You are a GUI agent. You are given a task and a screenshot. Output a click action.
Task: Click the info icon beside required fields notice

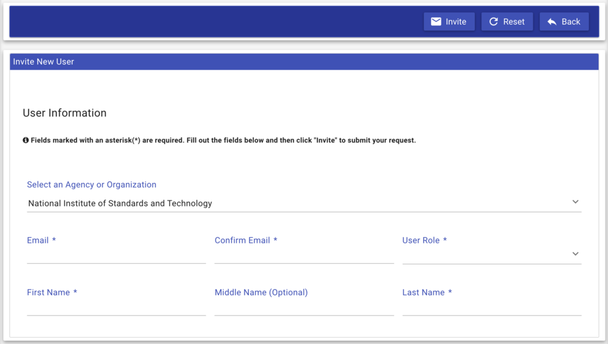tap(26, 140)
